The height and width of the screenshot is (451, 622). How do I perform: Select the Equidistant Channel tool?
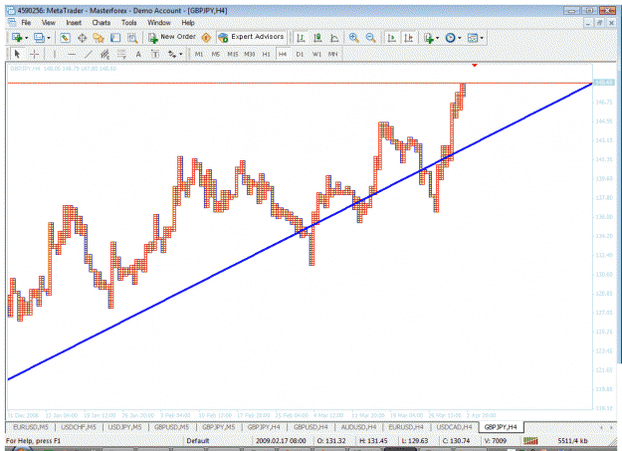point(104,54)
